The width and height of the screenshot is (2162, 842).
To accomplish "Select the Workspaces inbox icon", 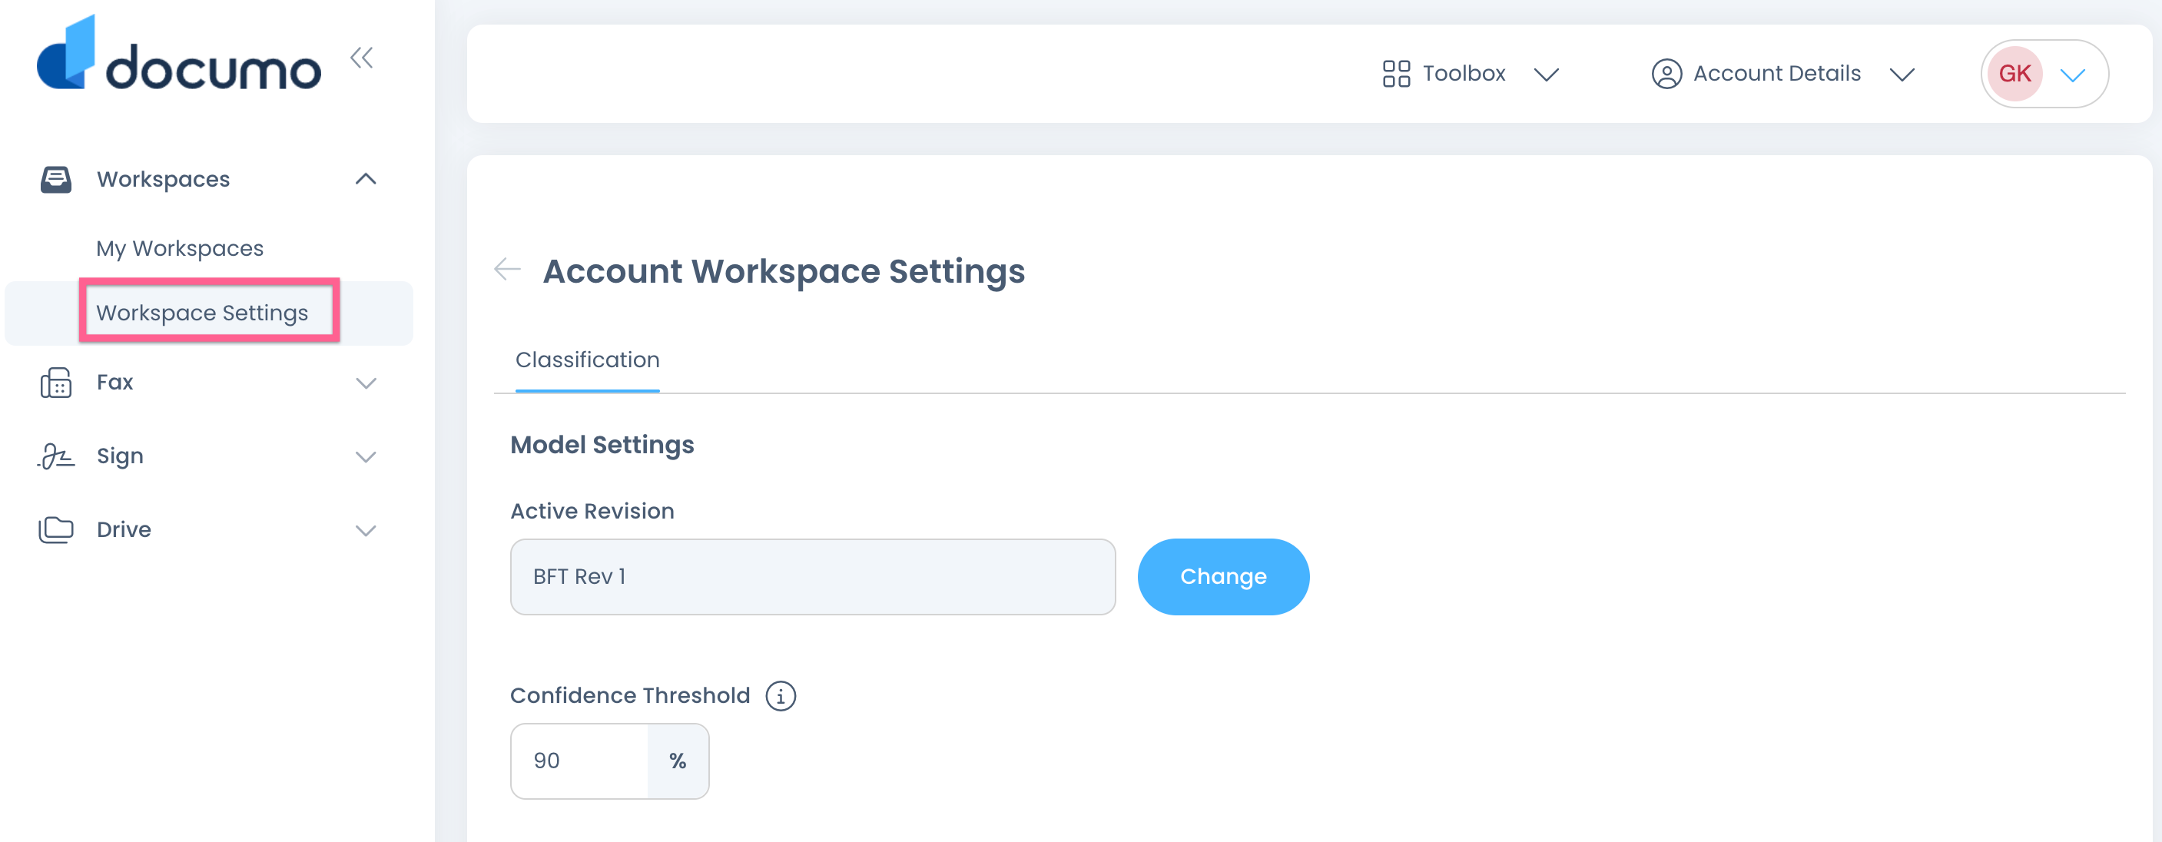I will (x=55, y=179).
